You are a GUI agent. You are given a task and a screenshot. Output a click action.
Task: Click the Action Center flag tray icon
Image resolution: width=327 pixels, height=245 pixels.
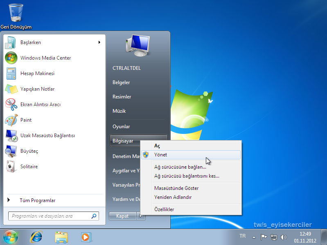click(264, 237)
